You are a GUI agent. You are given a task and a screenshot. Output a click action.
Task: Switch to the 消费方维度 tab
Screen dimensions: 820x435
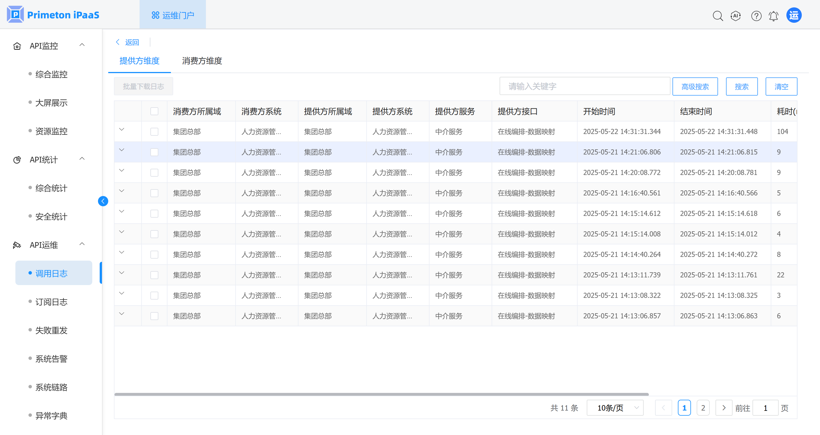coord(202,61)
